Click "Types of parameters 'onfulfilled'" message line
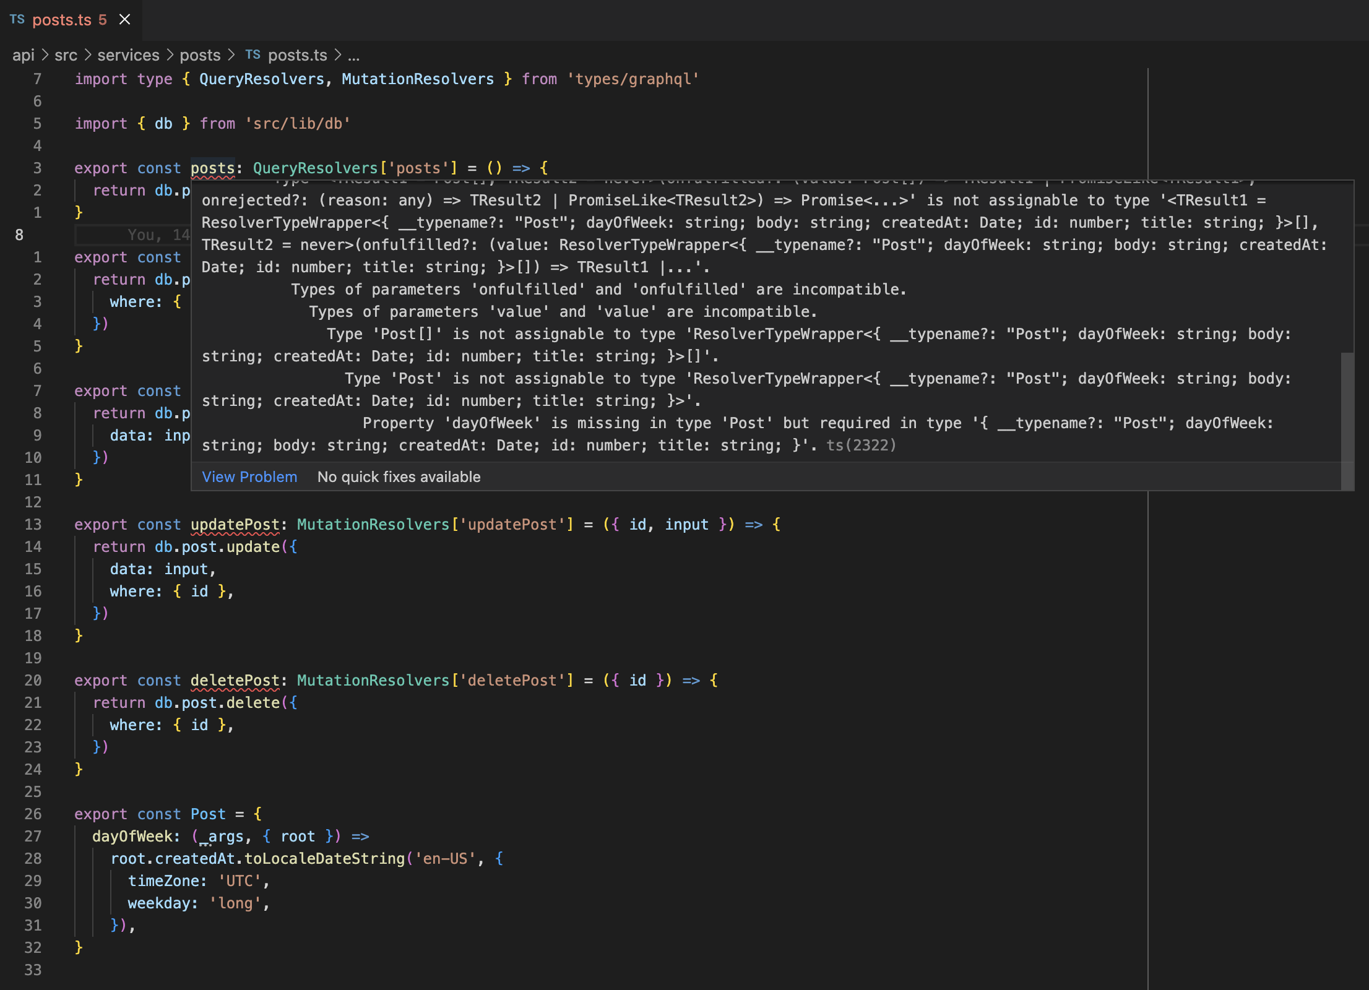The width and height of the screenshot is (1369, 990). (x=599, y=290)
